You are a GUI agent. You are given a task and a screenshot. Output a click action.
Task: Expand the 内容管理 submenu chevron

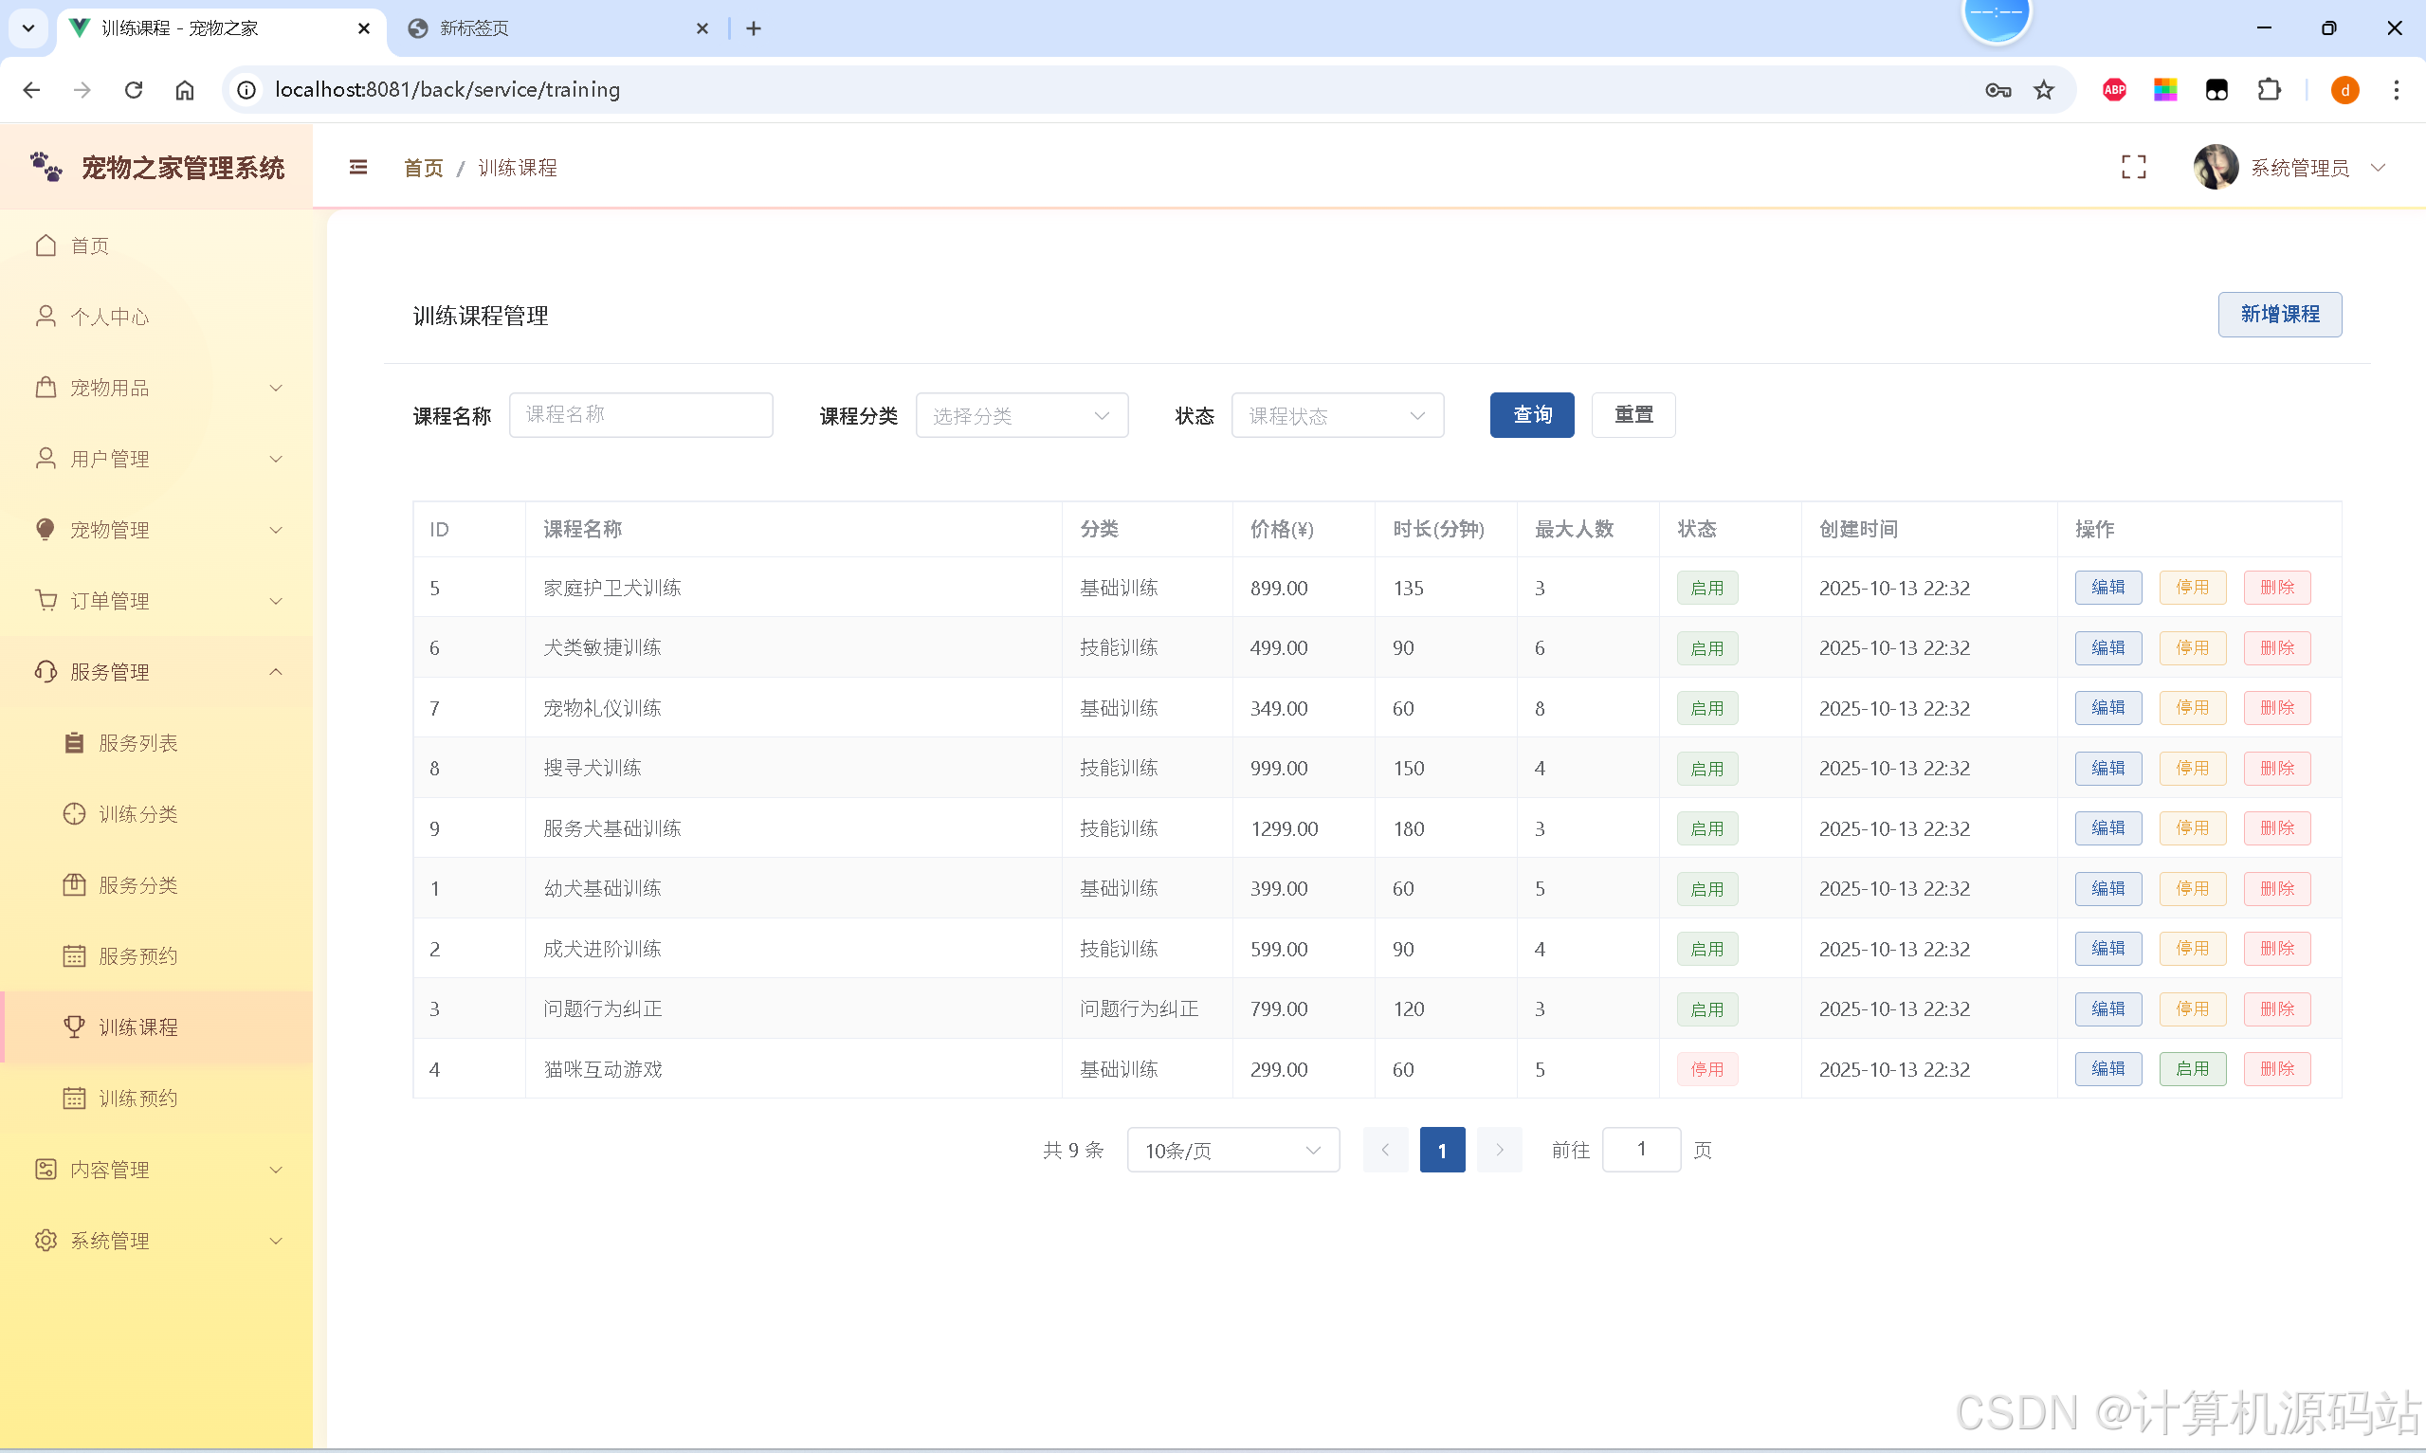276,1169
